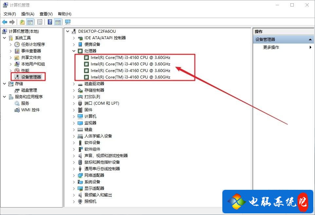This screenshot has width=315, height=215.
Task: Collapse the 服务和应用程序 tree node
Action: point(5,97)
